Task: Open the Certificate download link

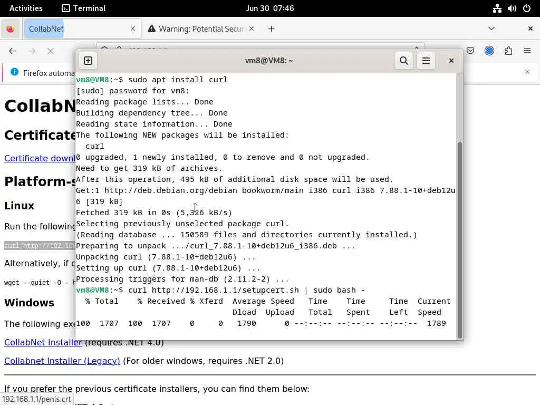Action: click(x=39, y=158)
